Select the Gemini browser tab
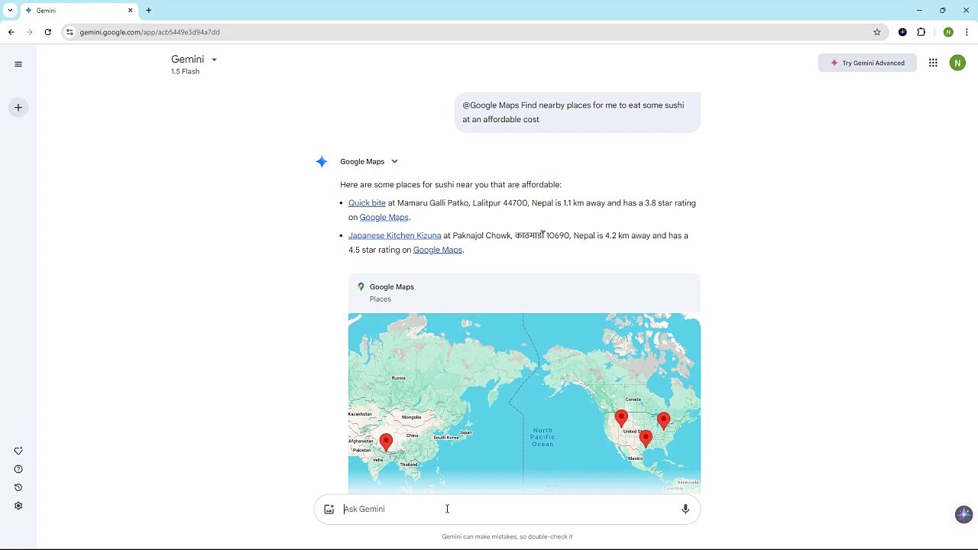 tap(79, 11)
